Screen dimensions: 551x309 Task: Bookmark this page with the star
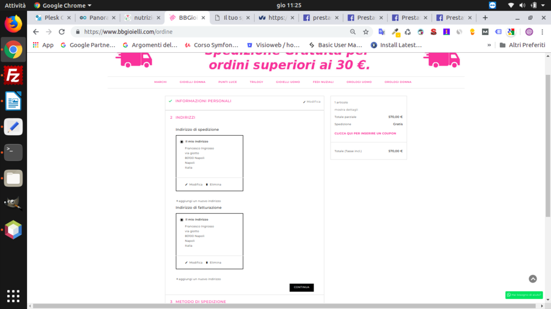pos(366,31)
